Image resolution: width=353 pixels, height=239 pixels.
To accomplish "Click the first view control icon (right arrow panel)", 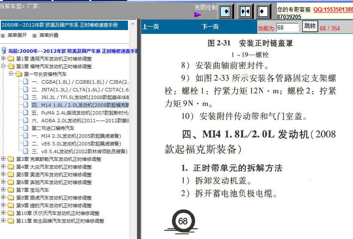I will 226,10.
